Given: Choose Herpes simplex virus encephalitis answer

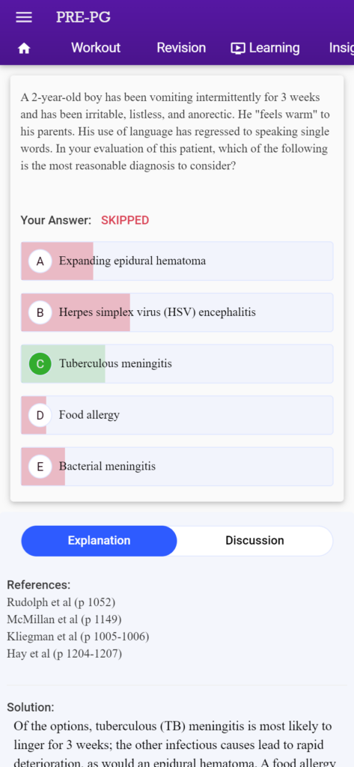Looking at the screenshot, I should click(x=177, y=312).
